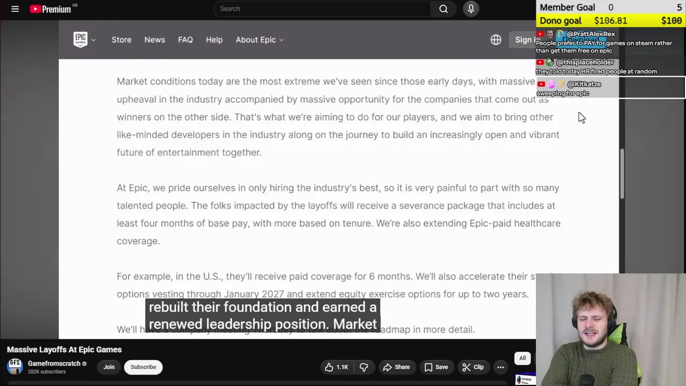
Task: Click the video title Massive Layoffs At Epic Games
Action: [64, 350]
